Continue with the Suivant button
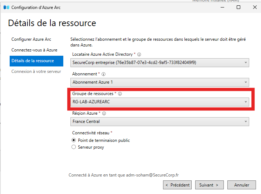The width and height of the screenshot is (261, 194). 210,185
